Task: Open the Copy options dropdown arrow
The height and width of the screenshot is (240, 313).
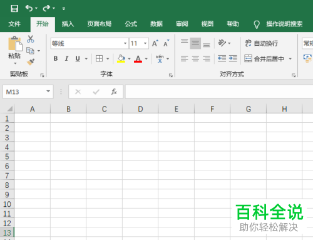Action: pos(39,51)
